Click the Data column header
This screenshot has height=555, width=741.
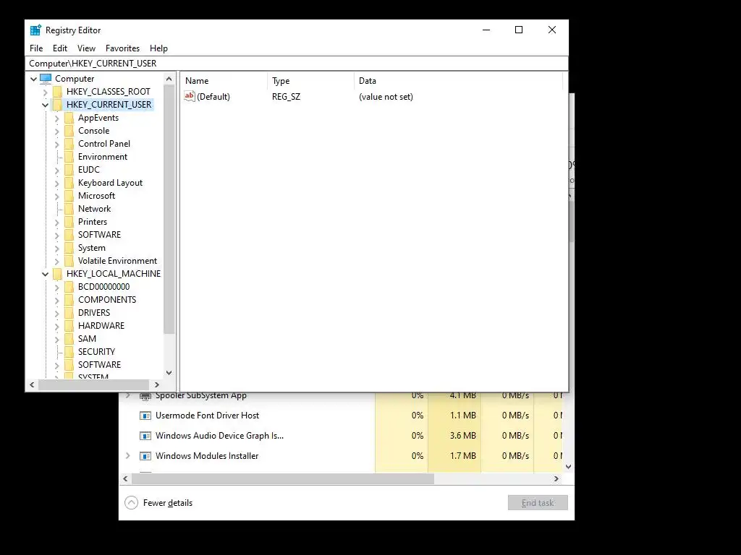tap(458, 81)
